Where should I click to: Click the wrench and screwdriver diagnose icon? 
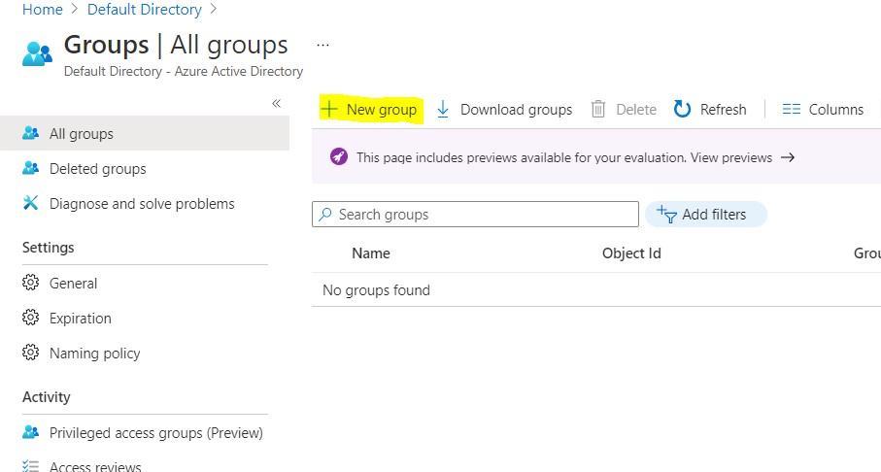pos(30,203)
